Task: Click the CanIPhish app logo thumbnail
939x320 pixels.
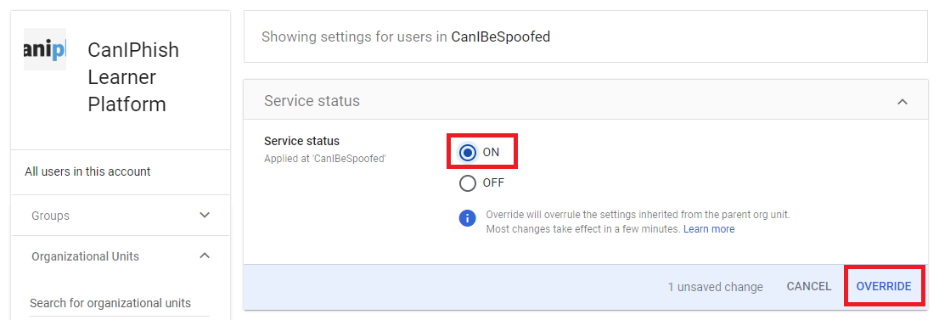Action: [45, 49]
